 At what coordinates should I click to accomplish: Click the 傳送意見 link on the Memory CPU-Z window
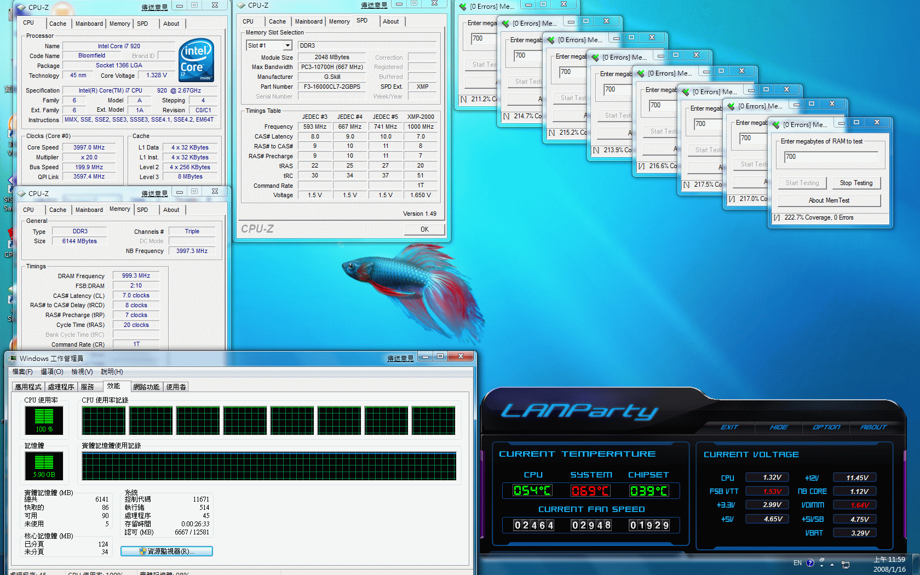pyautogui.click(x=154, y=194)
